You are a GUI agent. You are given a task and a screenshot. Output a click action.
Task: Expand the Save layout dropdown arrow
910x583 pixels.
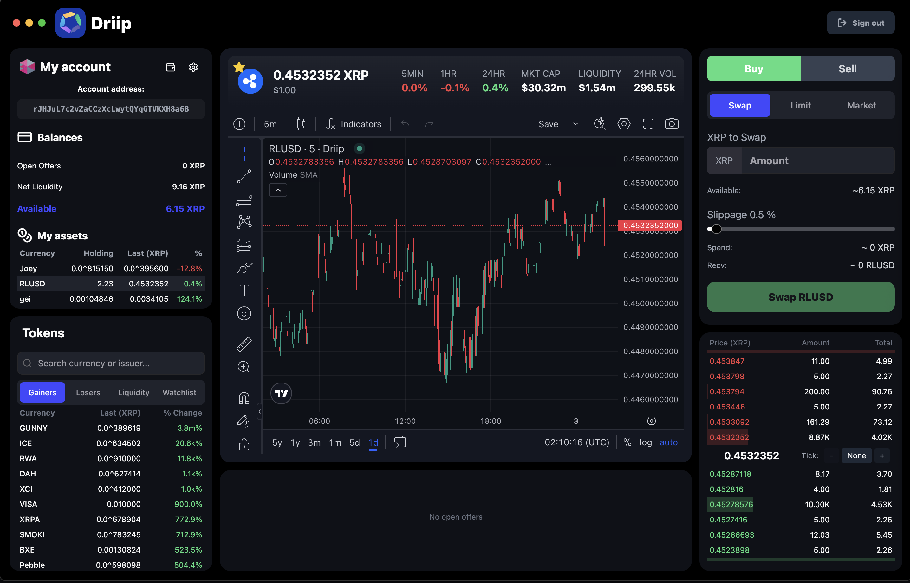pyautogui.click(x=575, y=124)
